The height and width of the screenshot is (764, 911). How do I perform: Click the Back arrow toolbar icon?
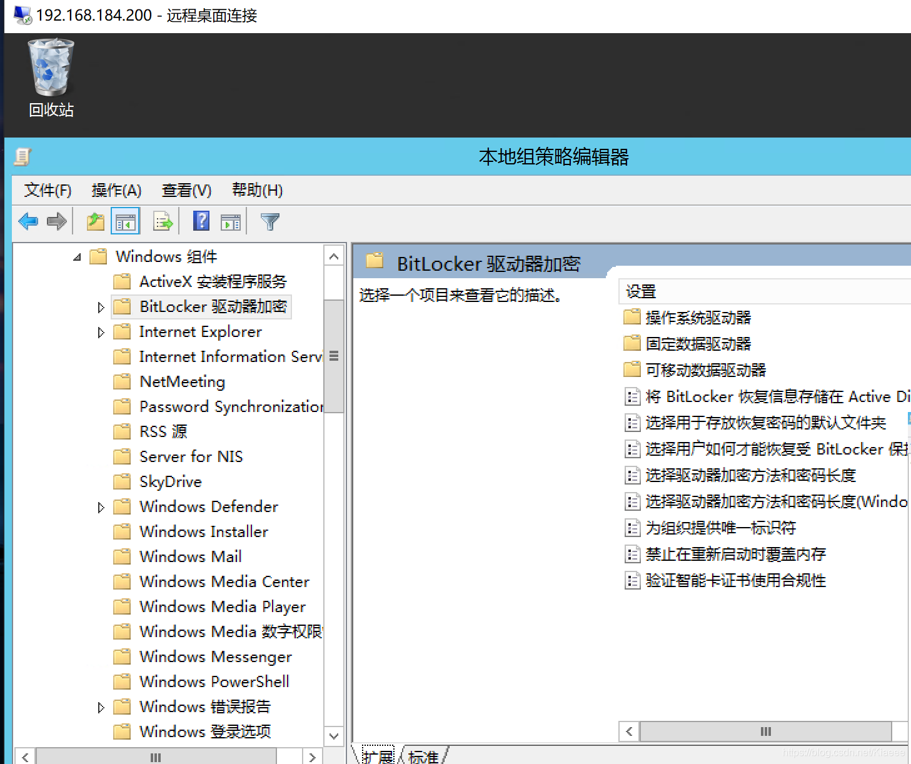click(29, 221)
